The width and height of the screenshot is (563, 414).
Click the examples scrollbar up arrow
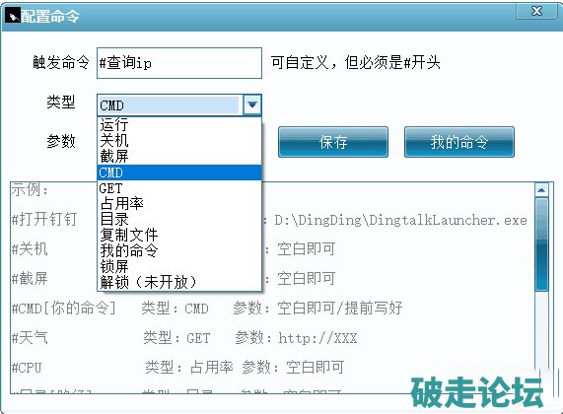coord(541,189)
